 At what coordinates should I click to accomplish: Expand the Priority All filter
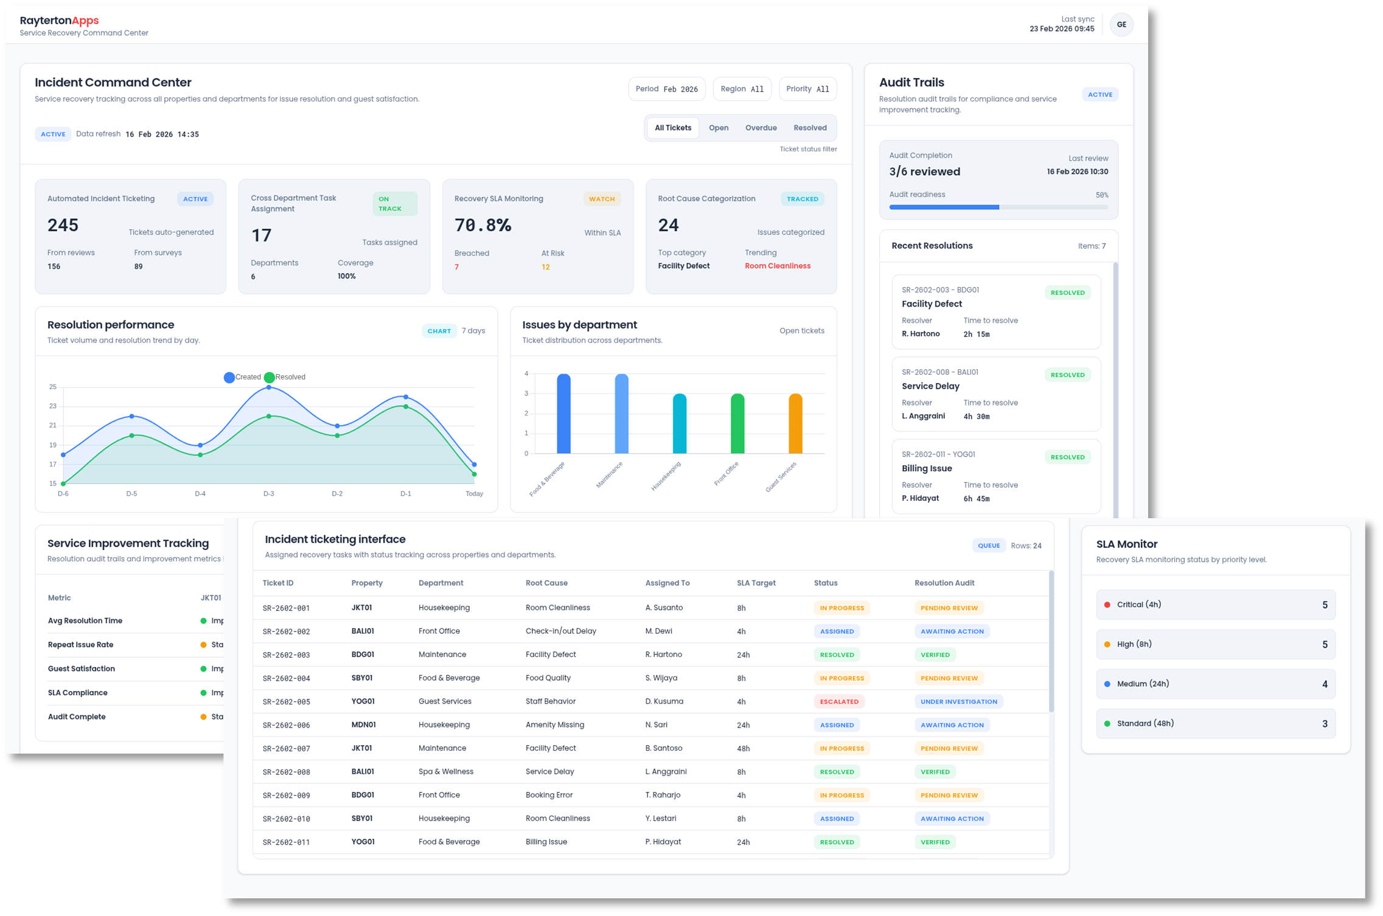coord(807,89)
